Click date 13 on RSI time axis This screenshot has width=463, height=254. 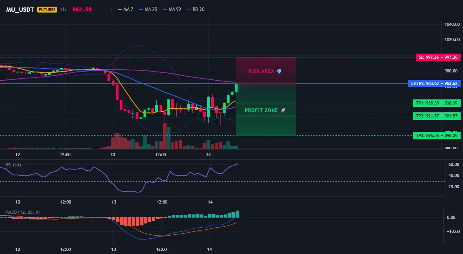(114, 202)
